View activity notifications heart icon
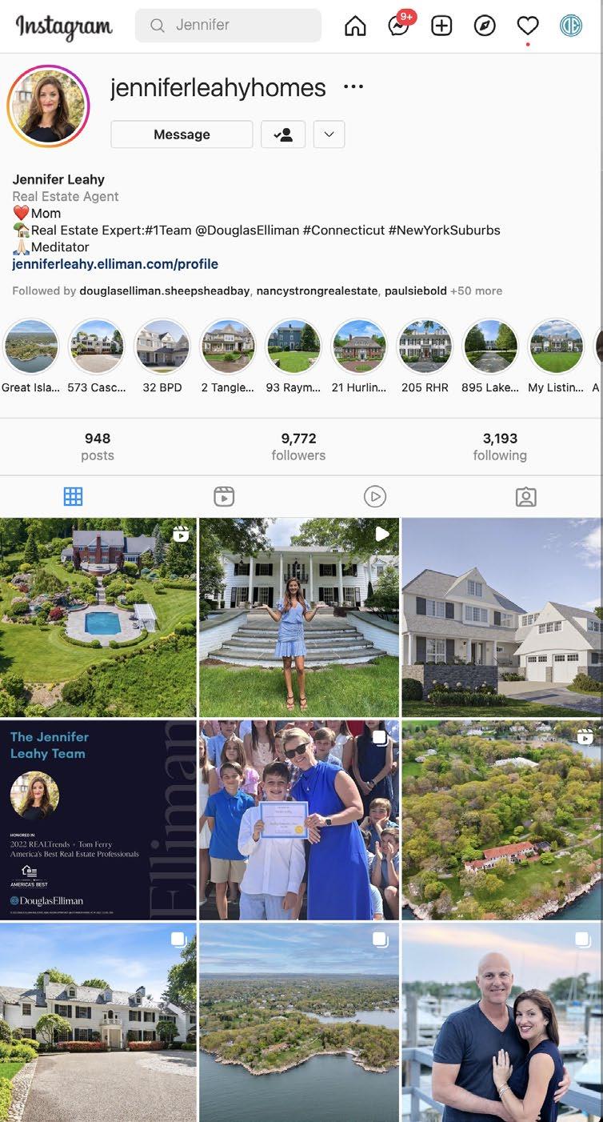 (528, 26)
